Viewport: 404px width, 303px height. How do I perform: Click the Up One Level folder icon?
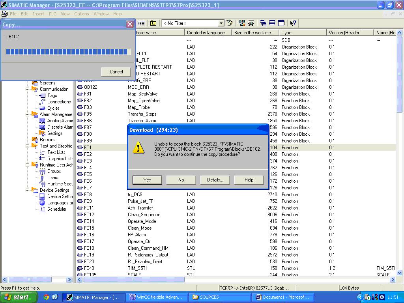153,23
